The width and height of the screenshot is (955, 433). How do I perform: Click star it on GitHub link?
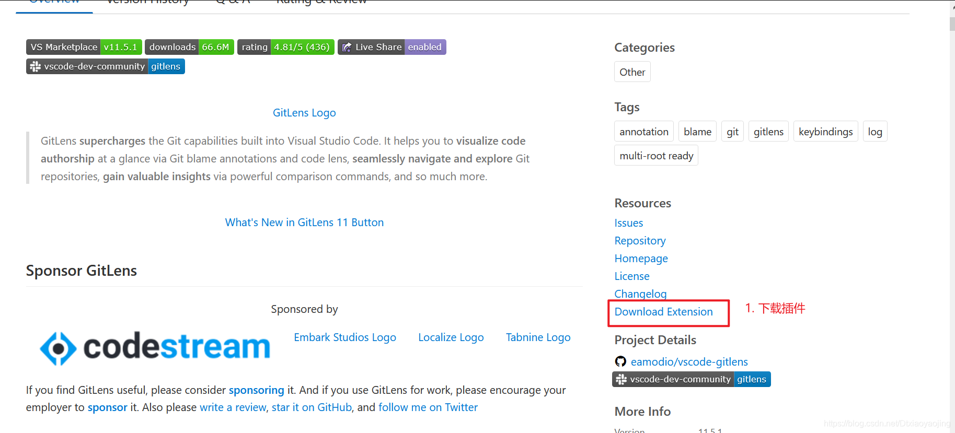click(x=312, y=407)
